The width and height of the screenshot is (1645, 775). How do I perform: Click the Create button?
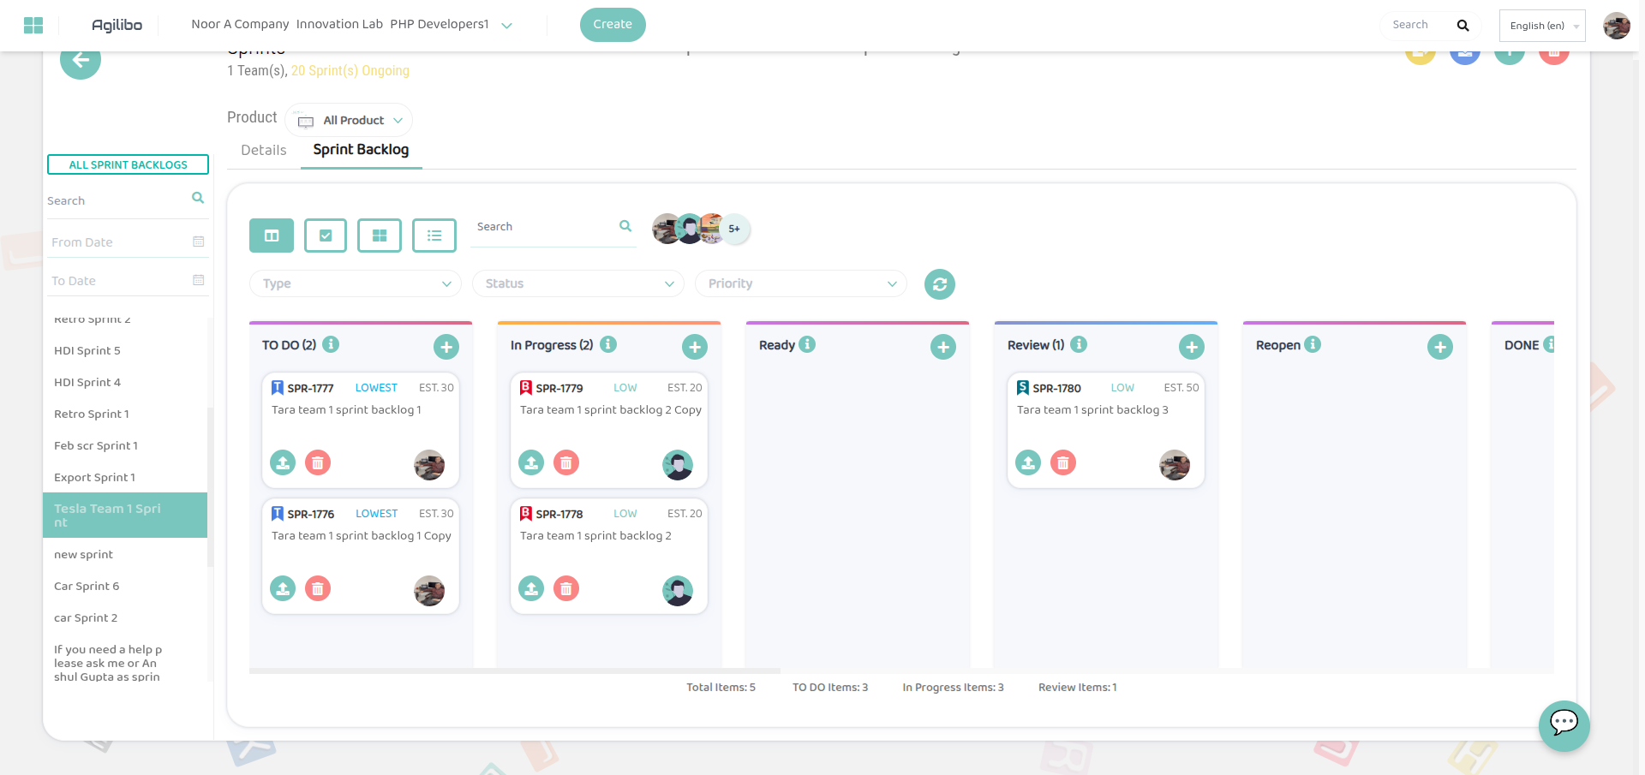tap(613, 25)
